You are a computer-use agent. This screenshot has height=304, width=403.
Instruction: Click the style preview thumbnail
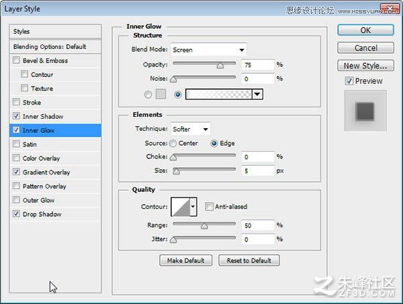tap(365, 111)
